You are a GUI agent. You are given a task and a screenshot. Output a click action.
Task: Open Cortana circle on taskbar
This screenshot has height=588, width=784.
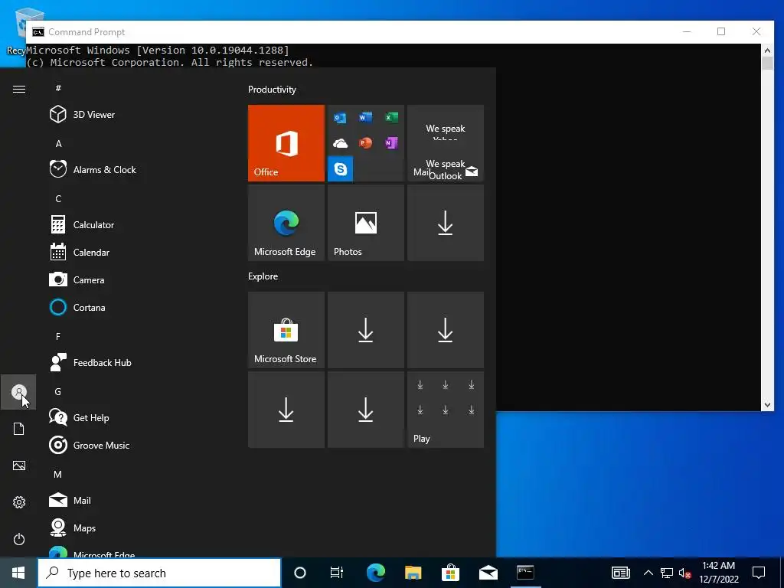tap(300, 573)
